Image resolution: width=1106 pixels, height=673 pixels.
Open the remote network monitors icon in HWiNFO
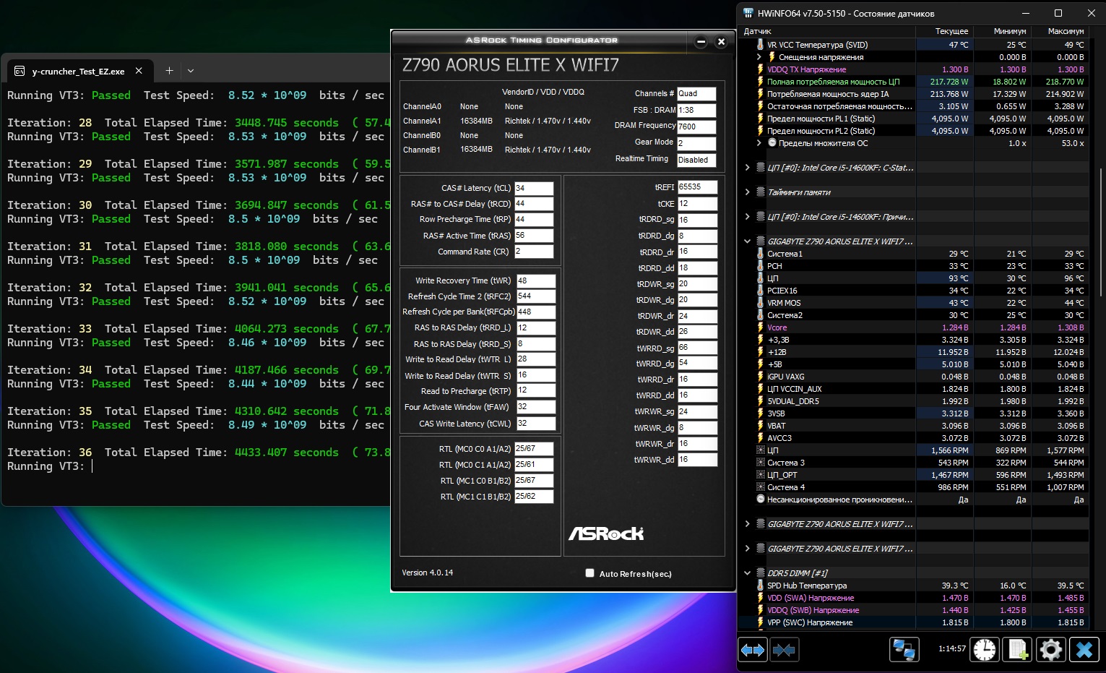pos(904,650)
